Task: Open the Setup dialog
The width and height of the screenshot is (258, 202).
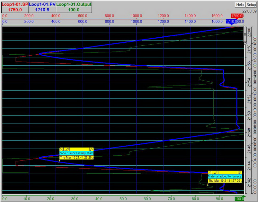Action: [x=251, y=5]
